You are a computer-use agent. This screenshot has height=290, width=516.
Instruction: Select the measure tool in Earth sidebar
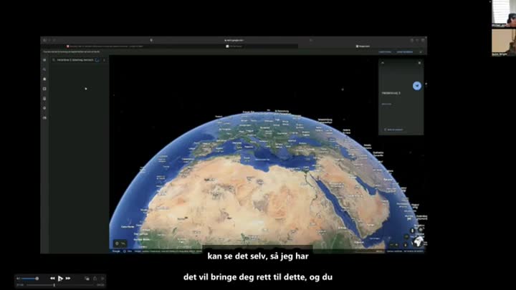click(44, 117)
